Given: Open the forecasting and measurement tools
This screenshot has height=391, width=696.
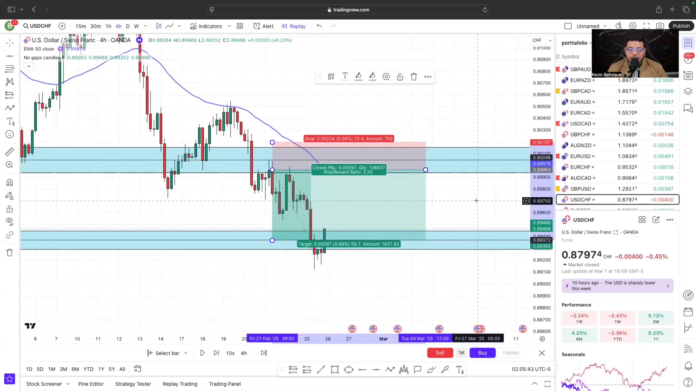Looking at the screenshot, I should pyautogui.click(x=10, y=95).
